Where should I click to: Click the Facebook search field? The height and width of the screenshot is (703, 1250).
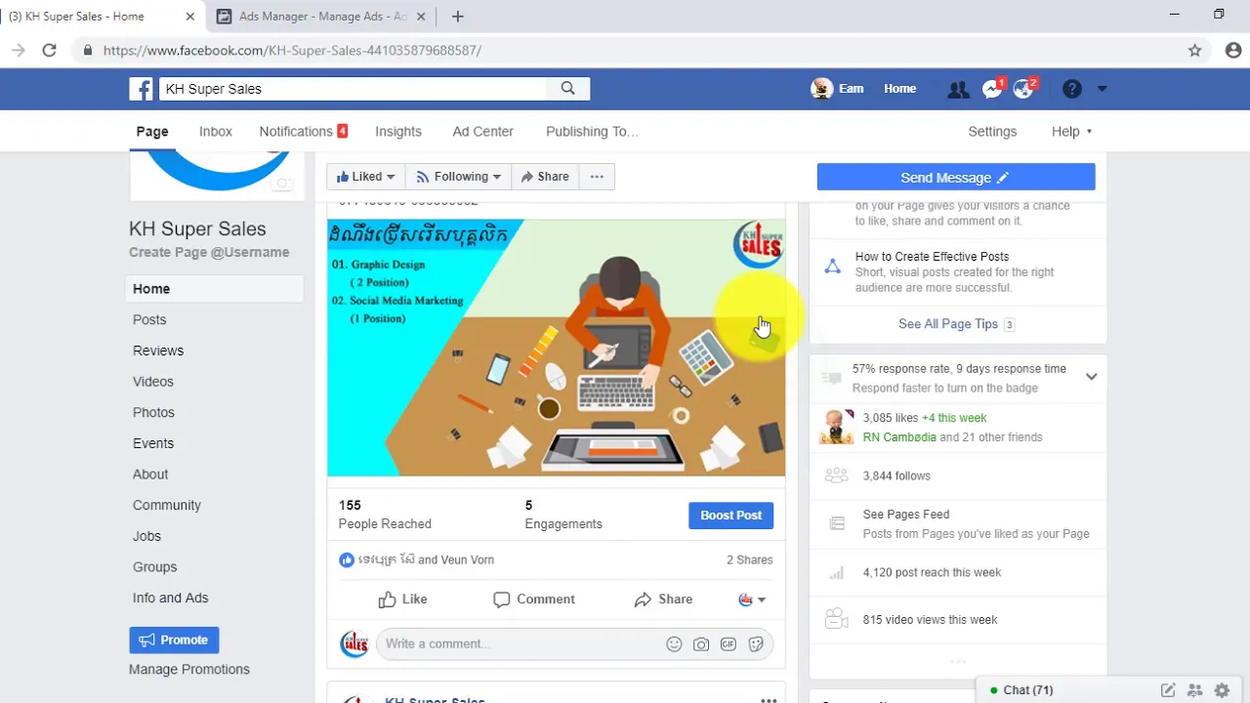click(352, 89)
